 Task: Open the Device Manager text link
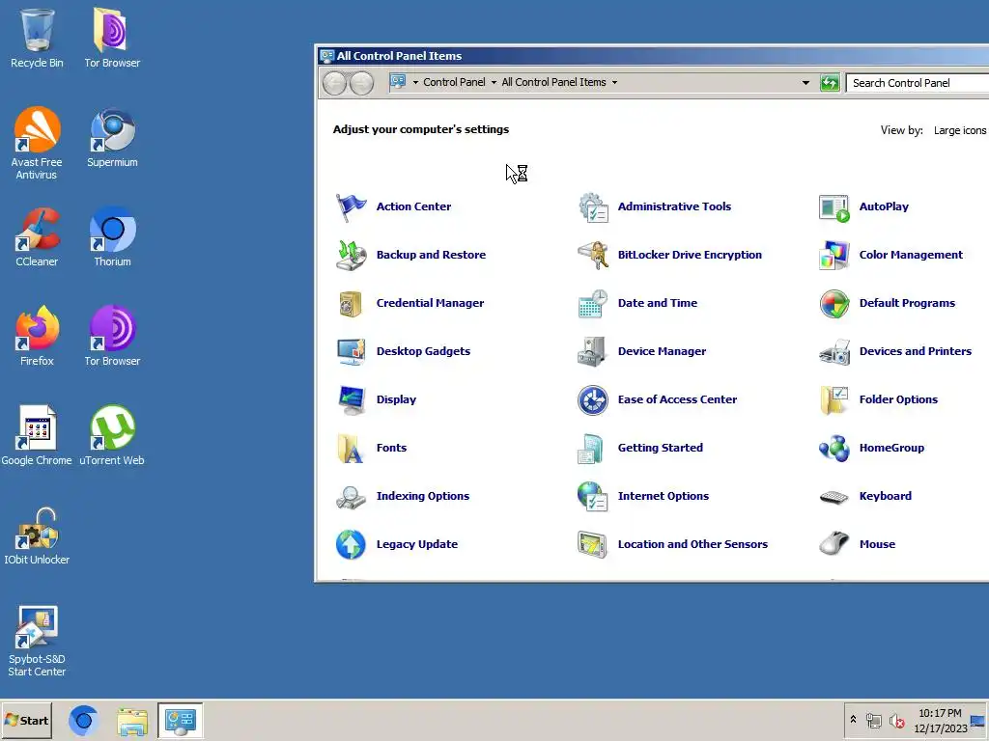click(x=662, y=351)
